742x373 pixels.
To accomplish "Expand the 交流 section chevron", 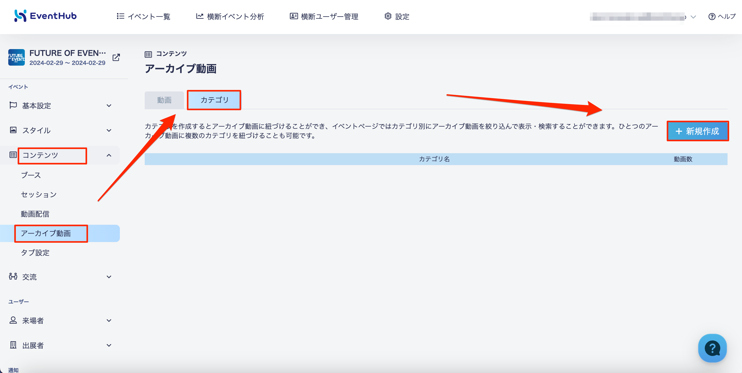I will tap(109, 277).
